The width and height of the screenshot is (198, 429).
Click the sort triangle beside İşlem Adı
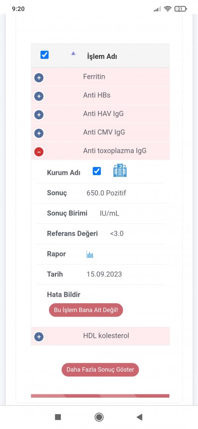pyautogui.click(x=73, y=54)
